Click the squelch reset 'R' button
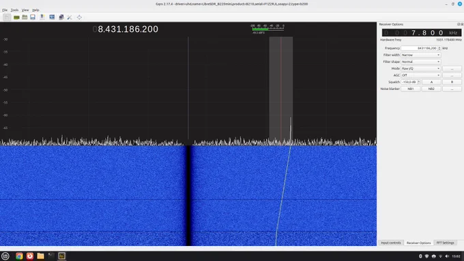464x261 pixels. tap(452, 82)
